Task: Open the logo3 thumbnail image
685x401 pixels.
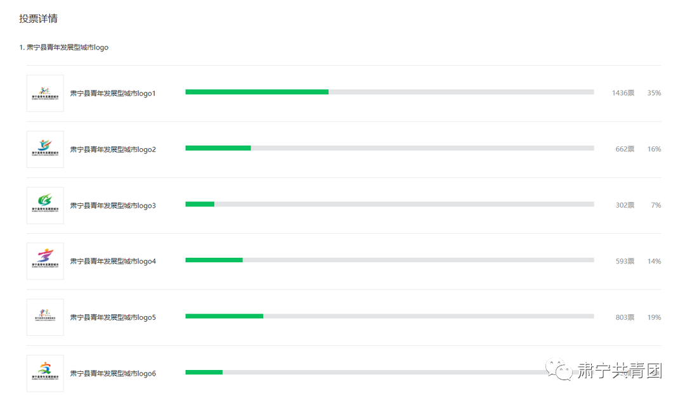Action: click(45, 205)
